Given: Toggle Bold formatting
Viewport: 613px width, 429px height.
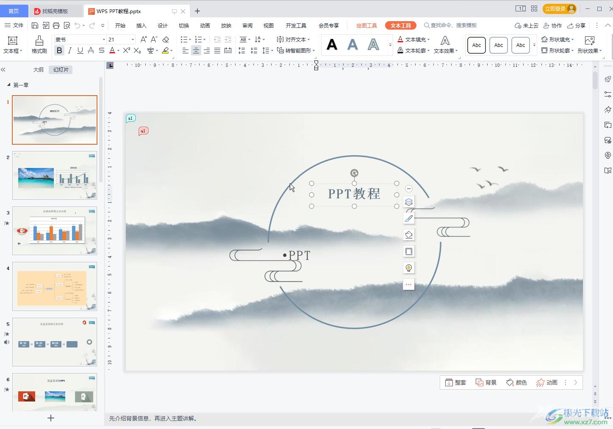Looking at the screenshot, I should [x=59, y=50].
